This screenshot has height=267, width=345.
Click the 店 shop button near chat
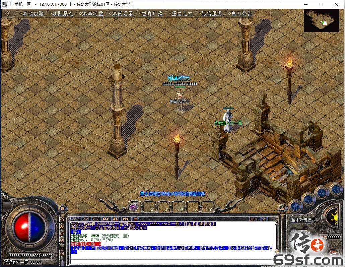pos(282,208)
